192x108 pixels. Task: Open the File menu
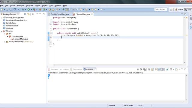[1, 6]
